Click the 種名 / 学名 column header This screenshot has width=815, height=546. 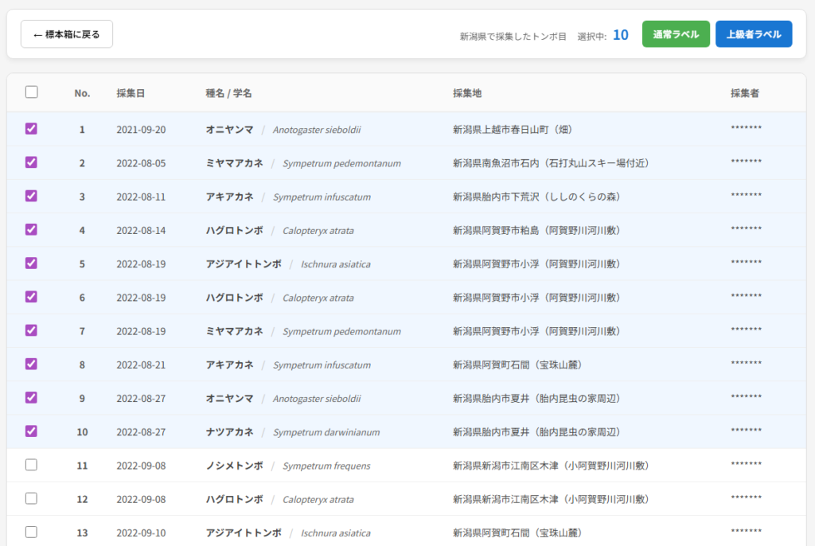228,93
